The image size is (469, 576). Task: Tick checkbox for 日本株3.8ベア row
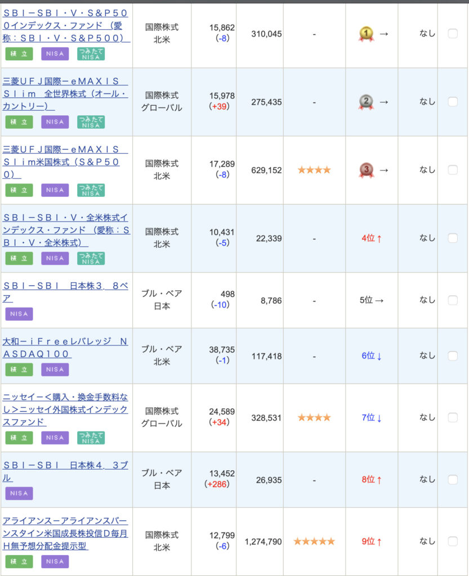pyautogui.click(x=453, y=300)
